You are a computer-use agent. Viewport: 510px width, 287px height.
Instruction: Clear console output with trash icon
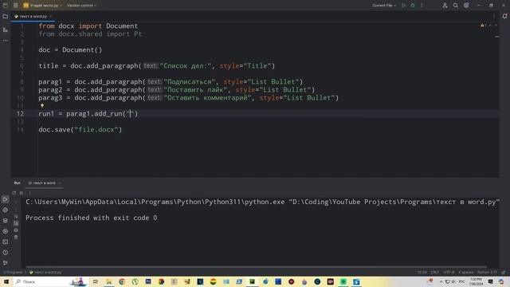16,238
